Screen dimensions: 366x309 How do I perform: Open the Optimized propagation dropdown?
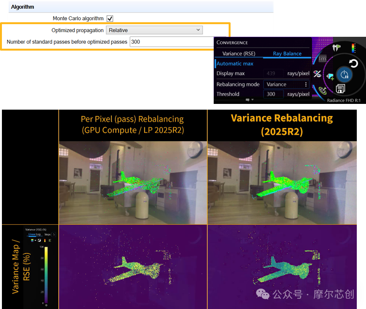[x=154, y=30]
